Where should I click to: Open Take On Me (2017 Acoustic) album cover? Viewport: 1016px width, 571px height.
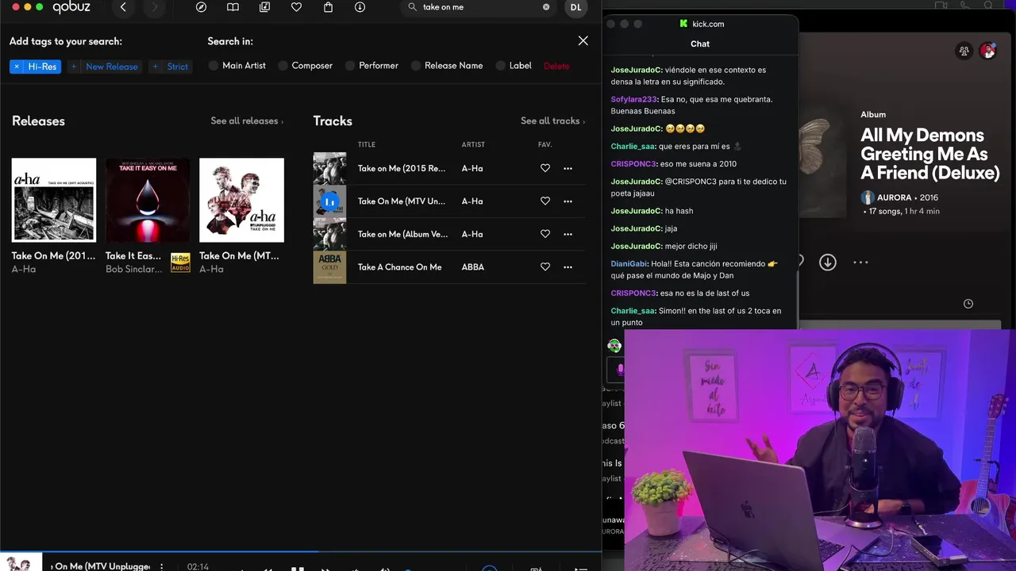pyautogui.click(x=54, y=200)
